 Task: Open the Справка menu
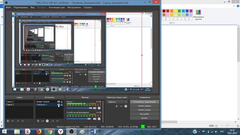[x=87, y=7]
